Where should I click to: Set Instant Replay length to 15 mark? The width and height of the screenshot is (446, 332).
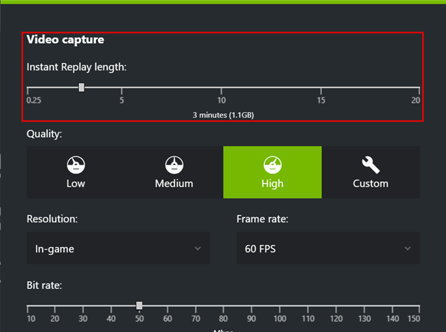(x=320, y=88)
